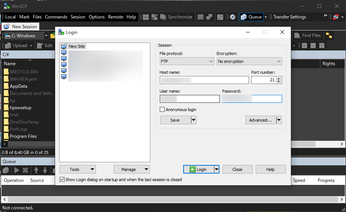Expand the Login button dropdown arrow
Screen dimensions: 346x212
coord(217,169)
